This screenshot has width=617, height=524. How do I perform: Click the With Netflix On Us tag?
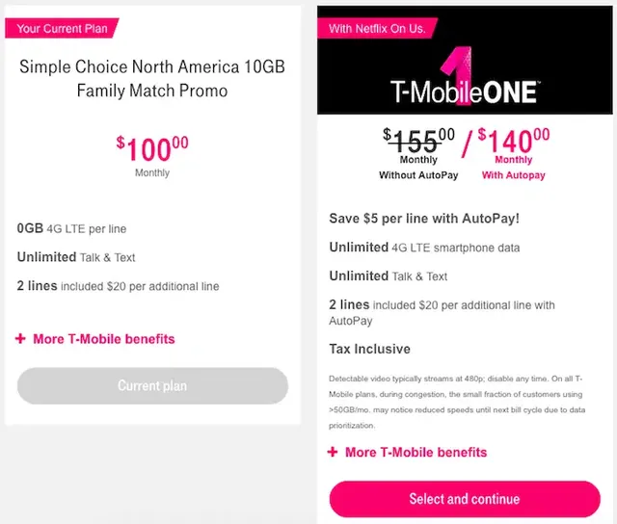coord(377,29)
